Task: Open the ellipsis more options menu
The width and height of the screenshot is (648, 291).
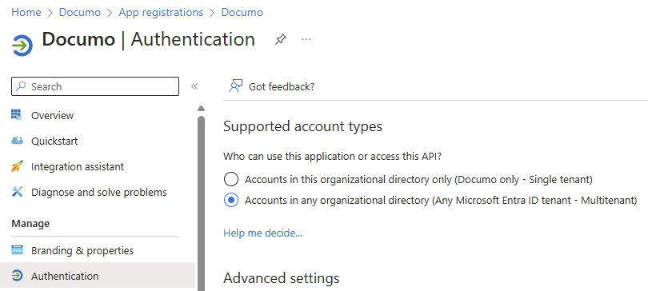Action: click(306, 39)
